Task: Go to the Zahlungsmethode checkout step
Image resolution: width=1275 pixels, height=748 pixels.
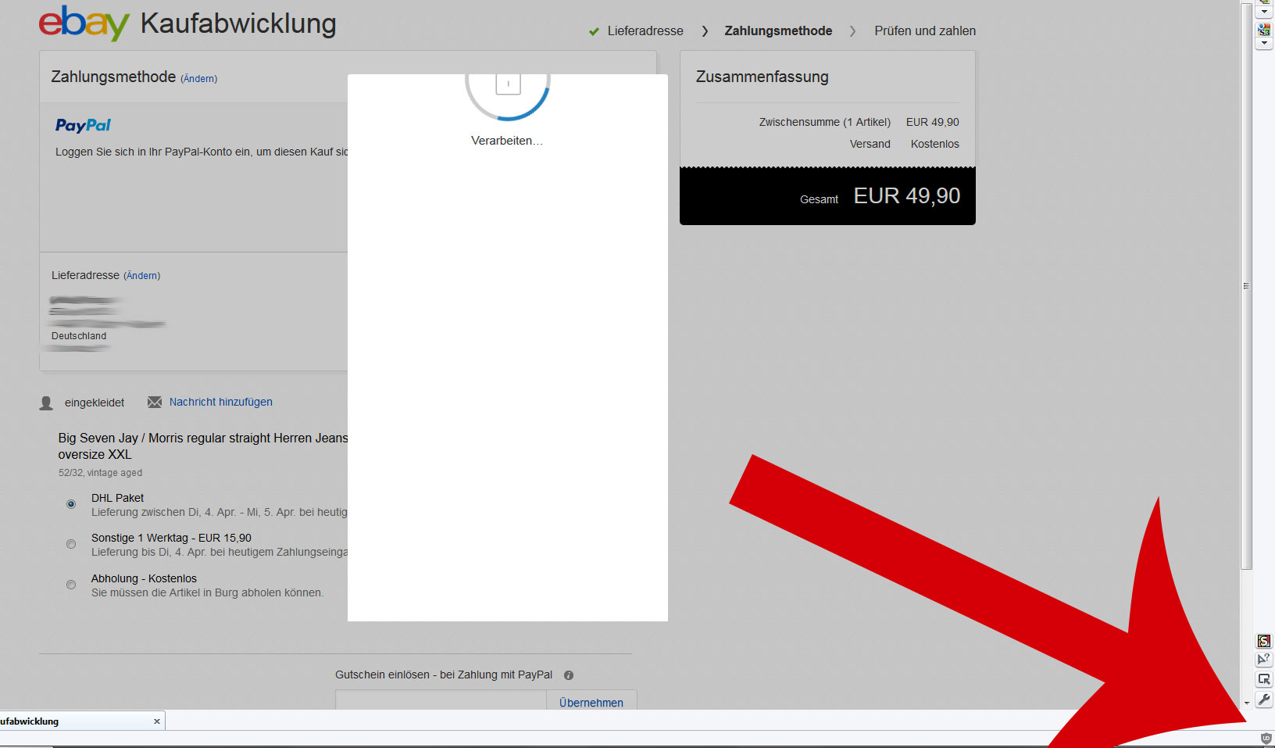Action: click(778, 31)
